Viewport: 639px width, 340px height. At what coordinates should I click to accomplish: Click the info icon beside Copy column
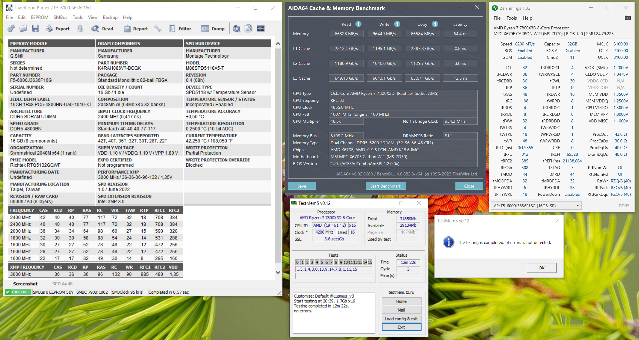tap(435, 24)
